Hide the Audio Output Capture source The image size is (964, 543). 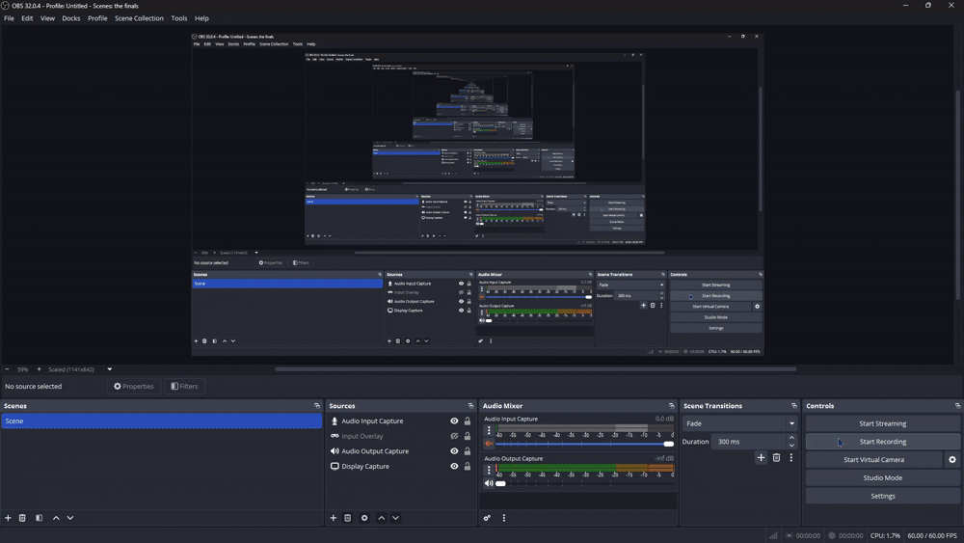[454, 451]
